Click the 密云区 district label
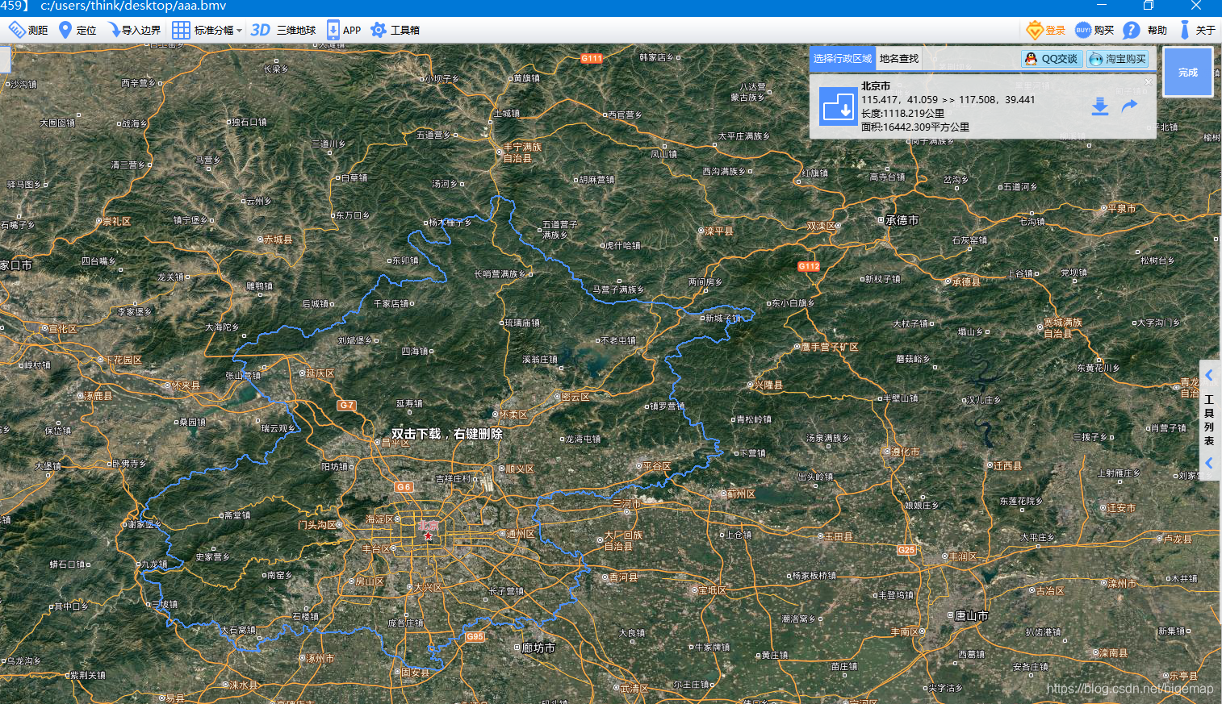 tap(575, 397)
